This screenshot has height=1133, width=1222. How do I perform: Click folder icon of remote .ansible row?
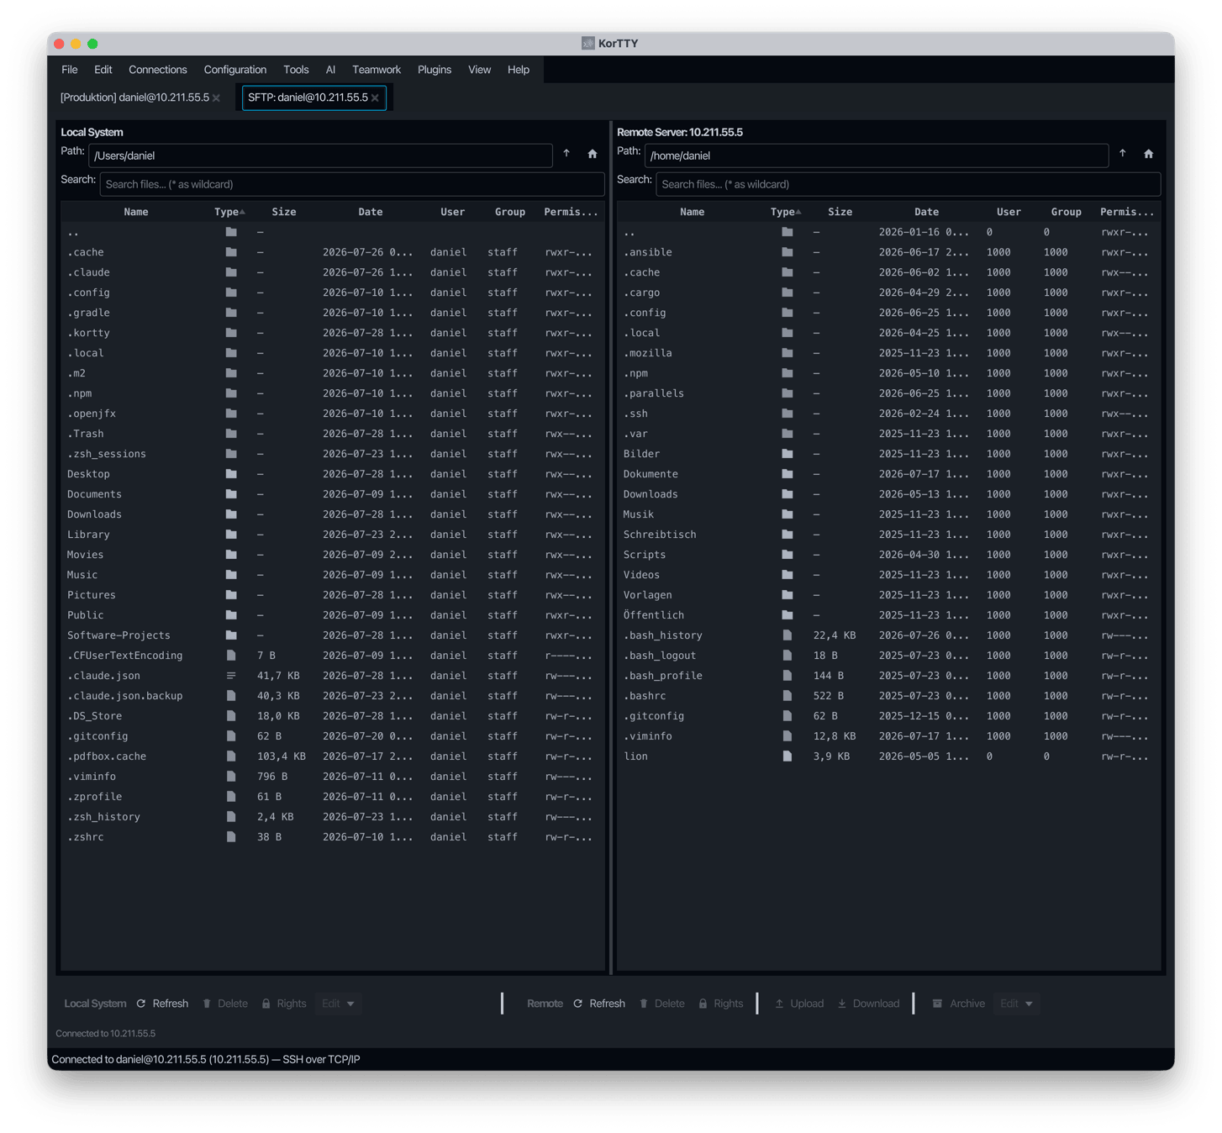tap(787, 252)
